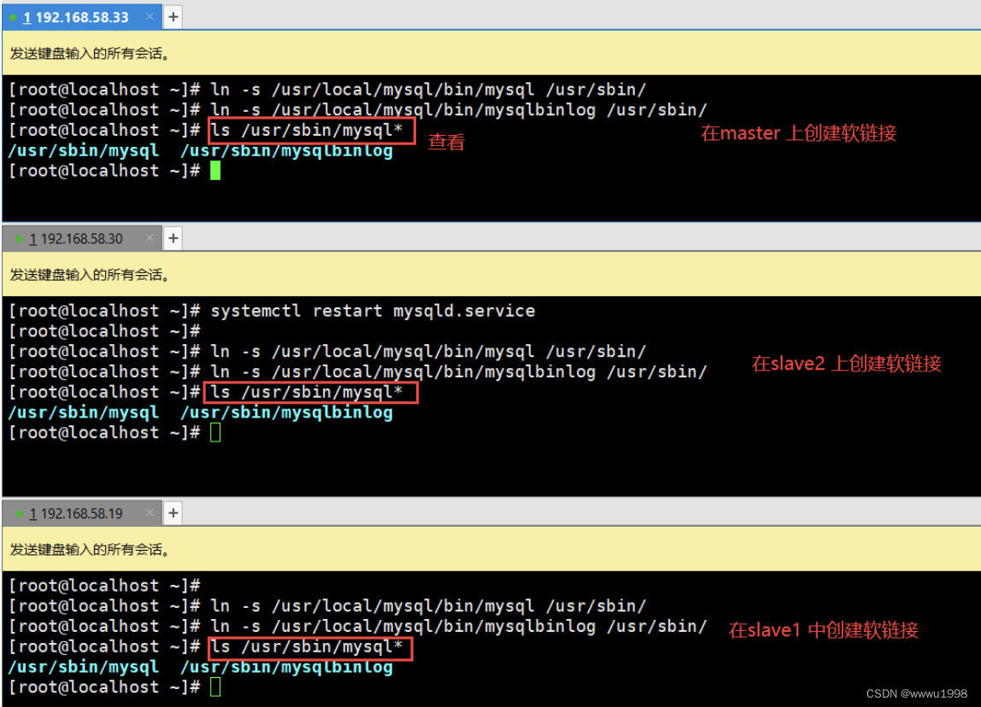Click 'ln -s' mysqlbinlog command in 192.168.58.33 terminal
Screen dimensions: 981x707
point(459,110)
